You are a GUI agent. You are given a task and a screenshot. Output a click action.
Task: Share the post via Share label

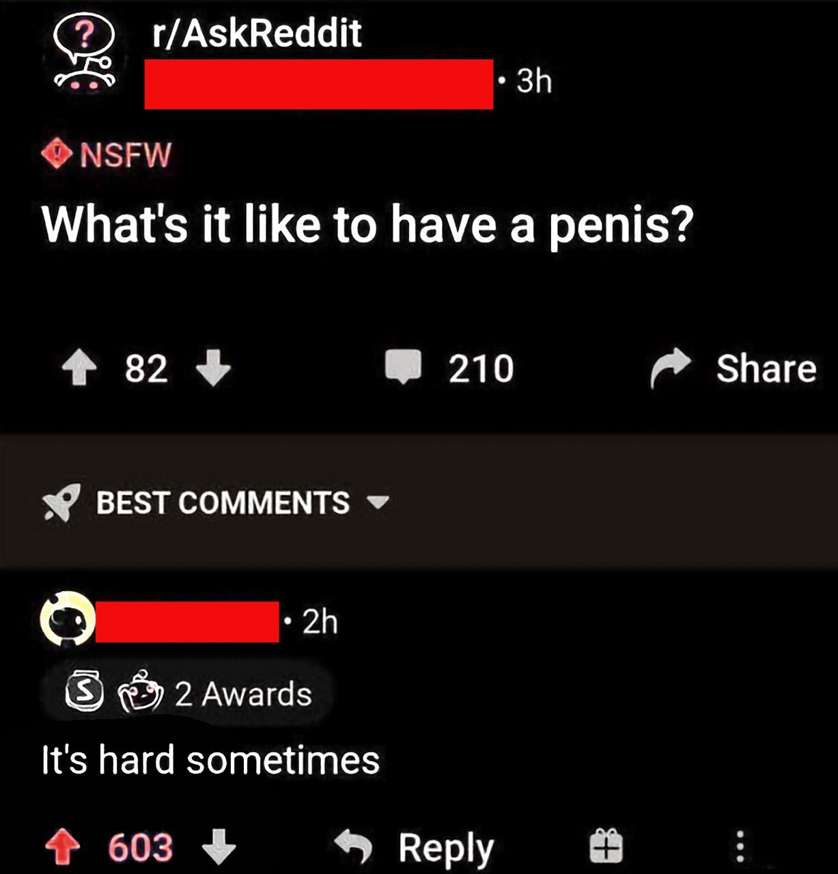coord(766,369)
